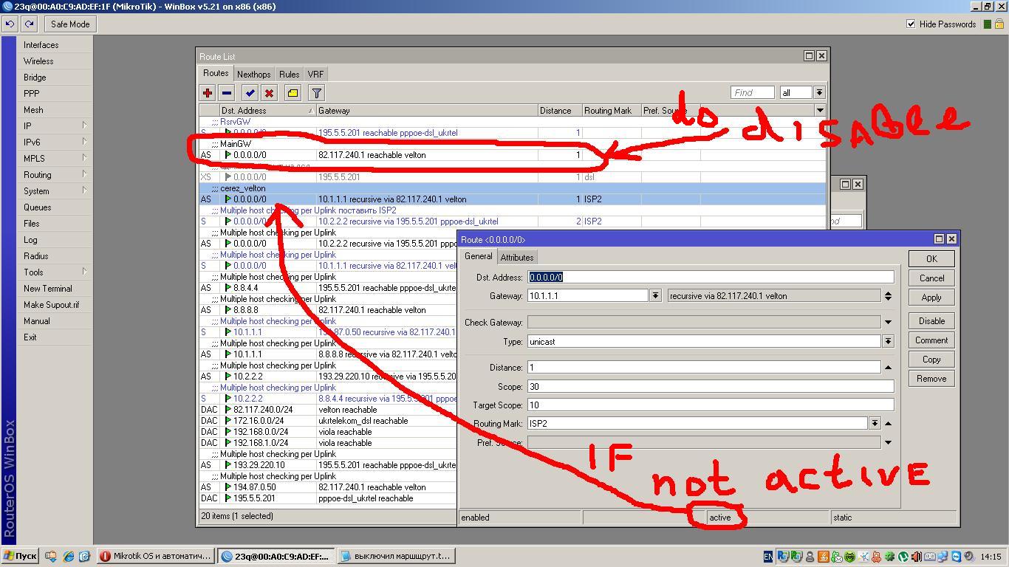
Task: Switch to the Nexthops tab
Action: point(253,75)
